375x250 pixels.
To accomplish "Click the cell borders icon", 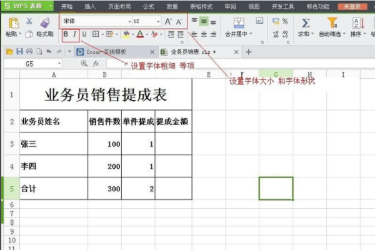I will click(x=96, y=34).
